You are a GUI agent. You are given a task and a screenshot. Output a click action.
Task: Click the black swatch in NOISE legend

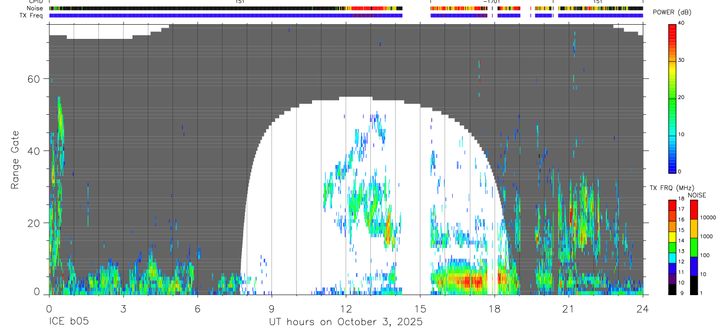(694, 285)
